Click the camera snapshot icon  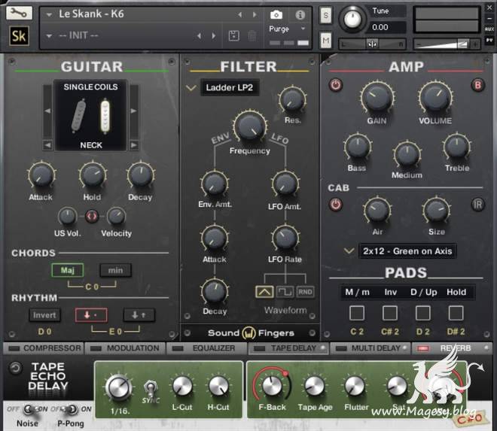coord(276,15)
